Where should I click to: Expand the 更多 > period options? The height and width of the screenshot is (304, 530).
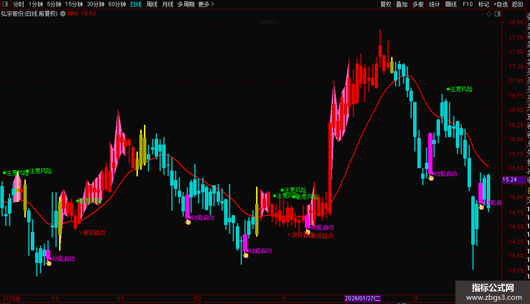point(206,4)
